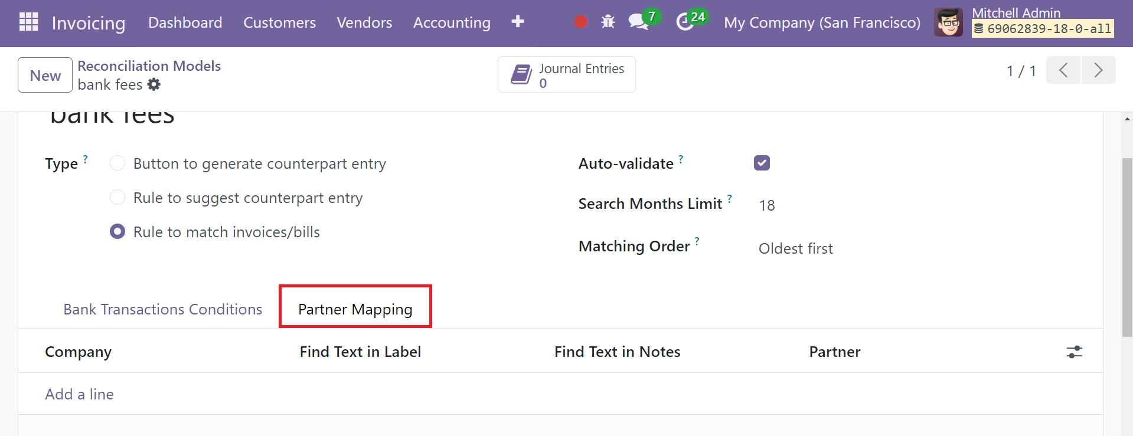
Task: Click the Journal Entries book icon
Action: (521, 75)
